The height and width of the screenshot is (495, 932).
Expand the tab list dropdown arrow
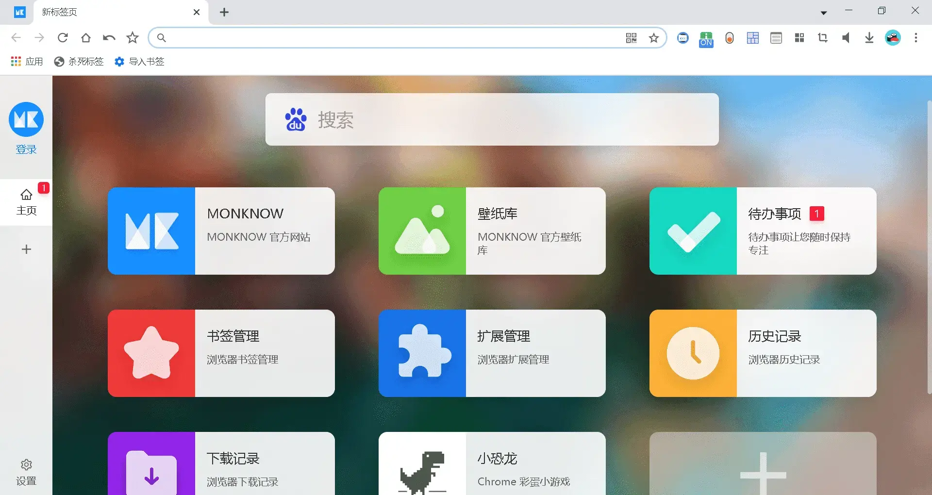click(x=824, y=13)
